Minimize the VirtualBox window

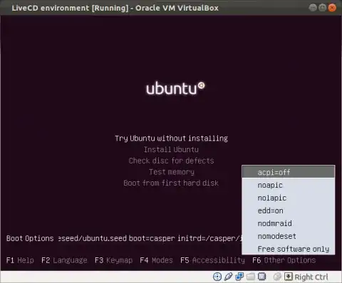tap(313, 8)
